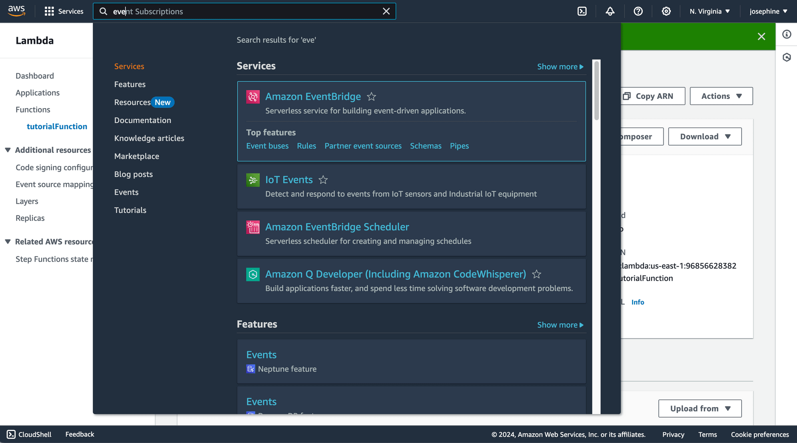This screenshot has height=443, width=797.
Task: Click into the search input field
Action: [x=244, y=11]
